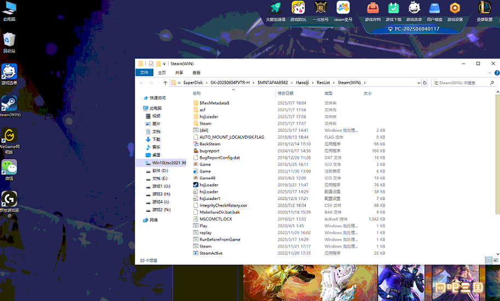The image size is (500, 301).
Task: Go up one folder level arrow
Action: (x=165, y=83)
